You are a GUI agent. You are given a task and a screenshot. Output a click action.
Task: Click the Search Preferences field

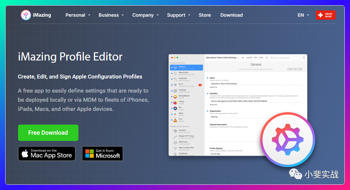(x=285, y=58)
